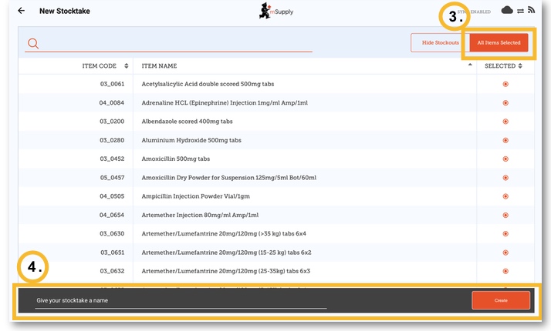Deselect Amoxicillin 500mg tabs radio button
Image resolution: width=551 pixels, height=331 pixels.
pos(505,159)
